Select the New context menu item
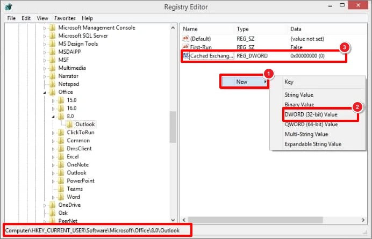The image size is (372, 239). [242, 82]
